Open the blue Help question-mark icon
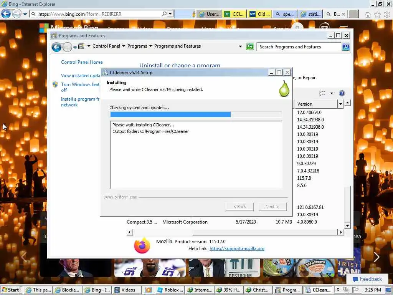The height and width of the screenshot is (295, 393). (x=342, y=93)
